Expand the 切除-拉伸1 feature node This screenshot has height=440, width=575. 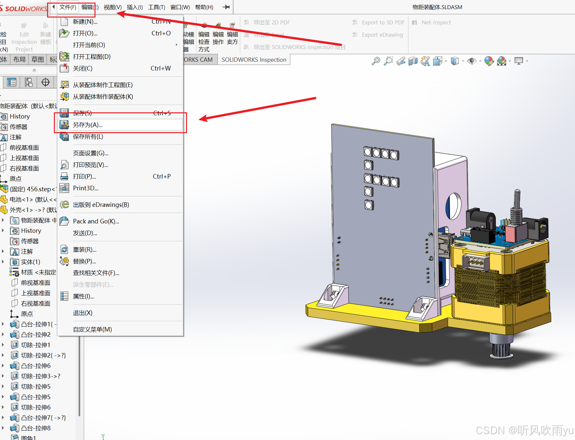click(x=3, y=345)
